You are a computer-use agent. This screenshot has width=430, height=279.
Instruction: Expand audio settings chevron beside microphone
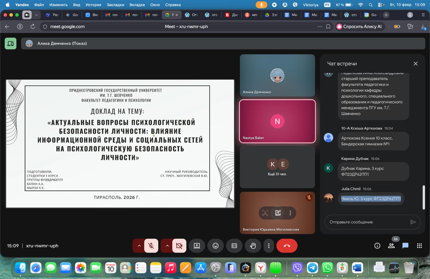pyautogui.click(x=139, y=246)
